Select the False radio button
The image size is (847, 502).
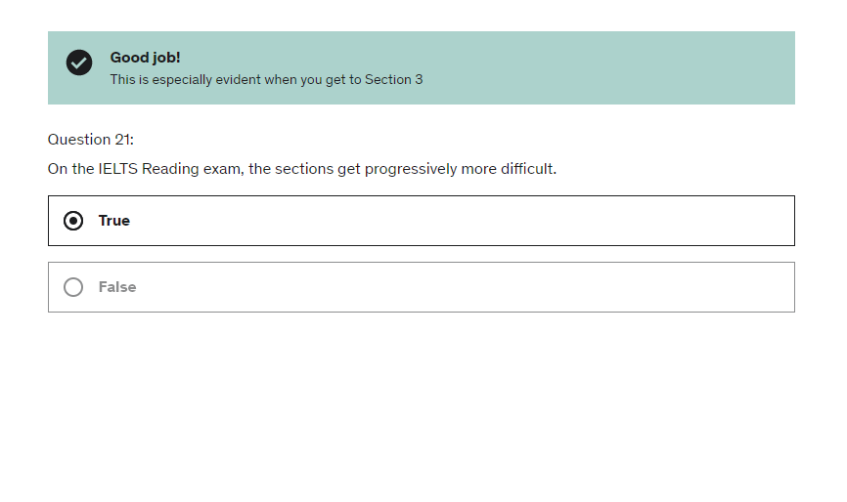[x=73, y=287]
